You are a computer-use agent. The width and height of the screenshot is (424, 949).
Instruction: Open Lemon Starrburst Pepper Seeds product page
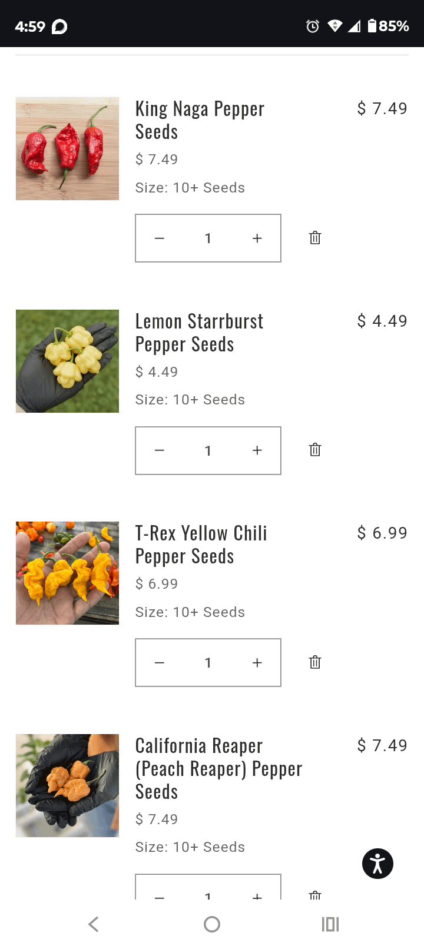coord(199,333)
